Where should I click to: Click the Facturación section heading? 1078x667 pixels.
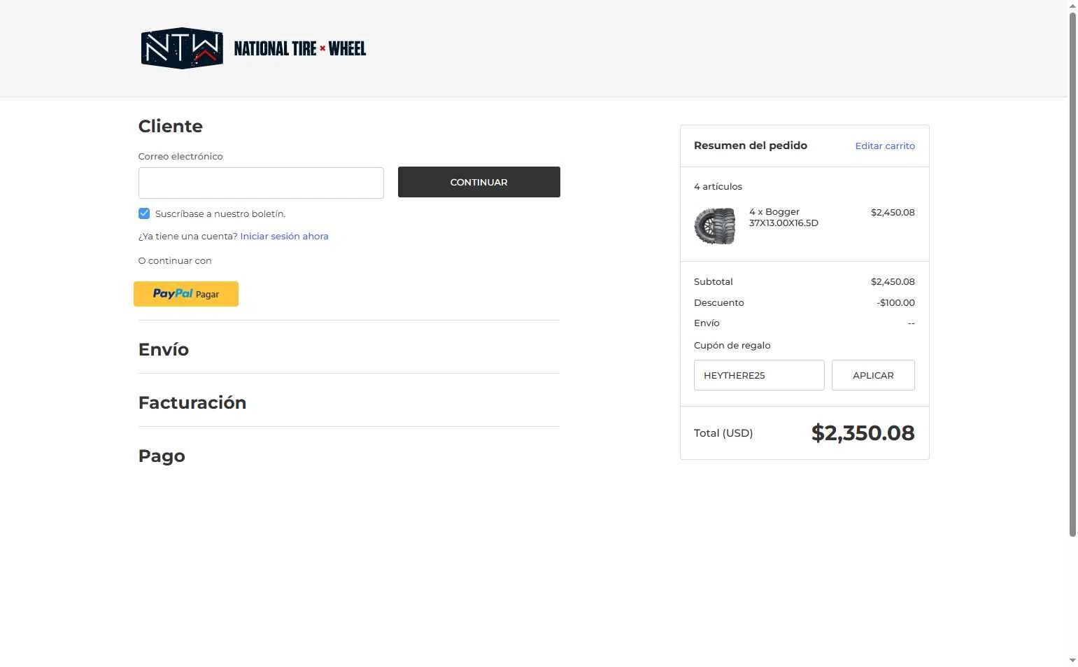(x=192, y=402)
